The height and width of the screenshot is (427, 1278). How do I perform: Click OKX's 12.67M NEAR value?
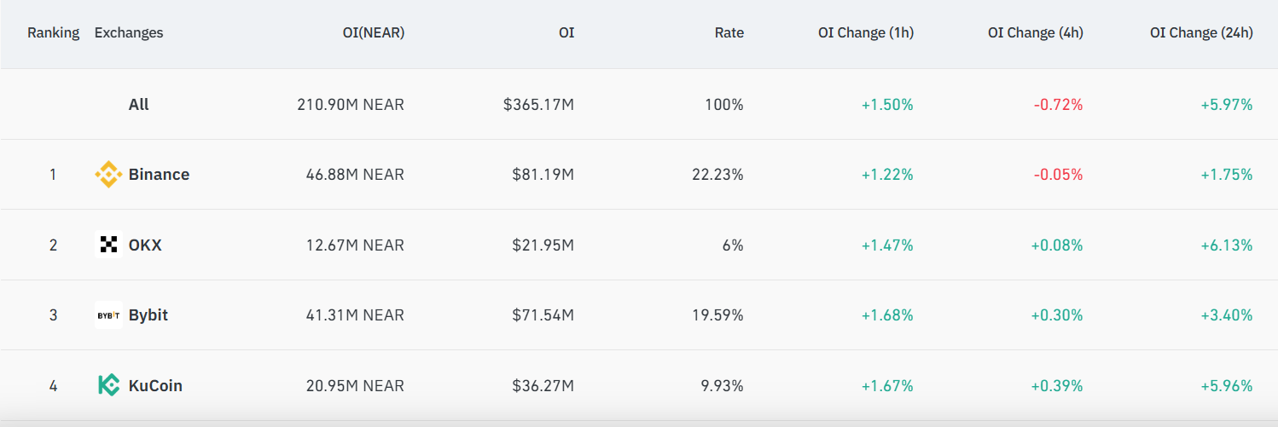tap(355, 245)
